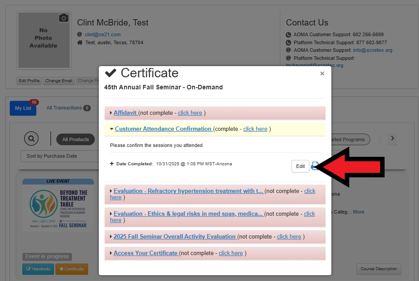Click the clint@ce21.com email link

click(x=102, y=34)
